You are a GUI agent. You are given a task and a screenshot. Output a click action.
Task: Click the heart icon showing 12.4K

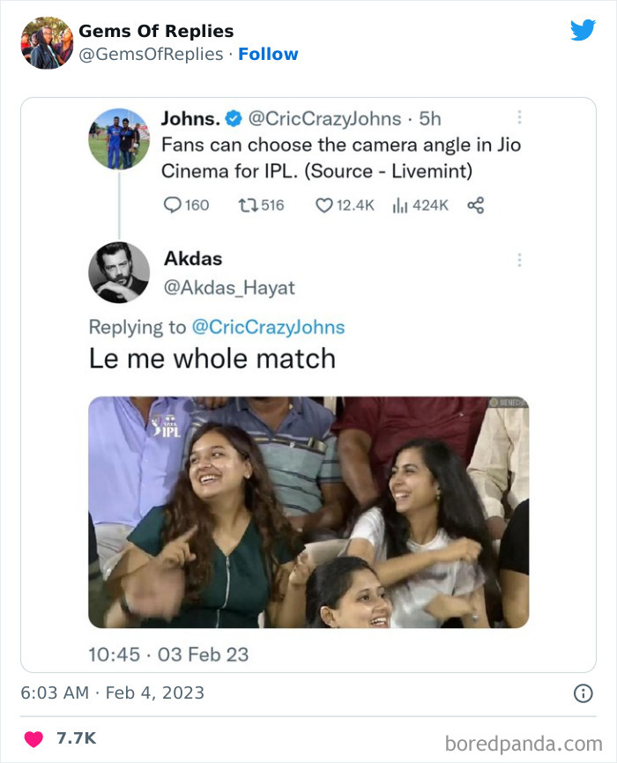tap(323, 205)
